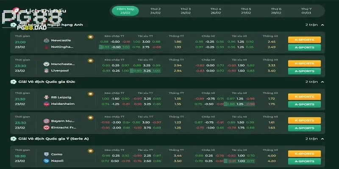Switch to Thứ 6 28/02 tab
The width and height of the screenshot is (339, 169).
pyautogui.click(x=276, y=11)
